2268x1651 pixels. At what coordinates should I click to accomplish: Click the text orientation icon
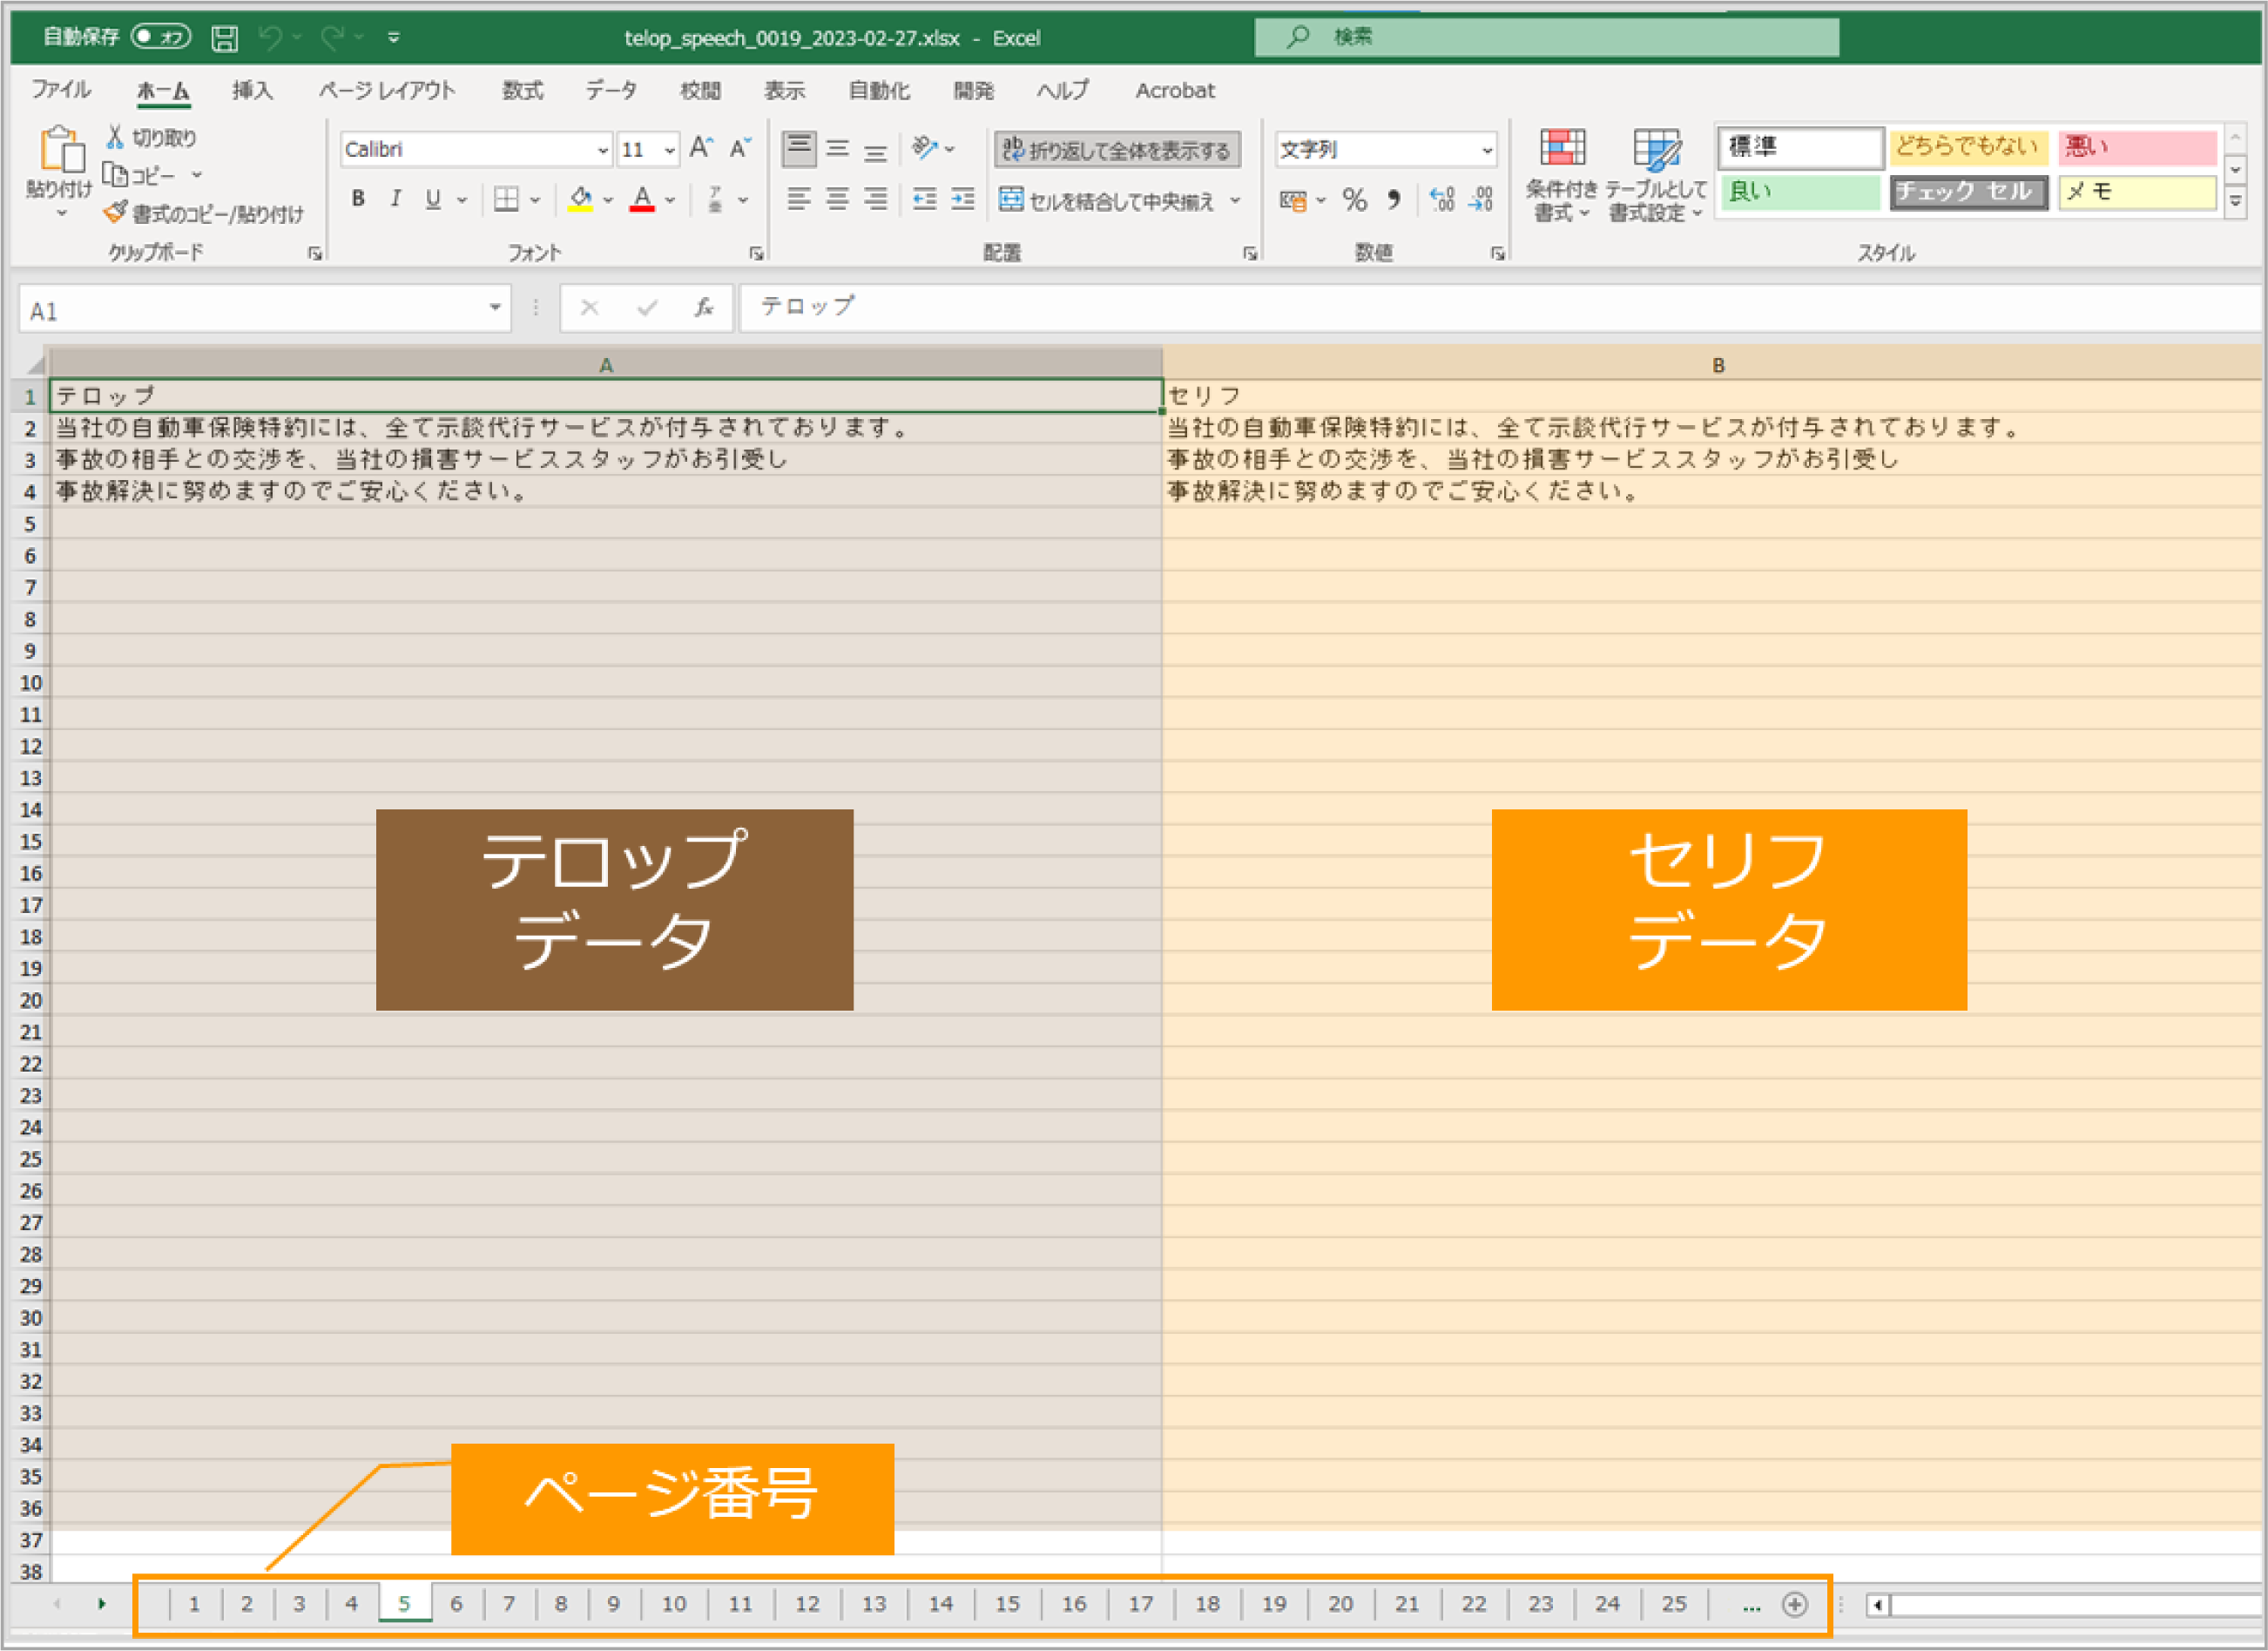pos(925,148)
